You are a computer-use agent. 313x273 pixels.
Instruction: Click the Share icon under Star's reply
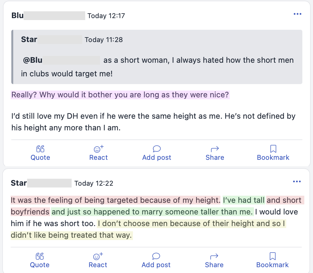tap(214, 256)
